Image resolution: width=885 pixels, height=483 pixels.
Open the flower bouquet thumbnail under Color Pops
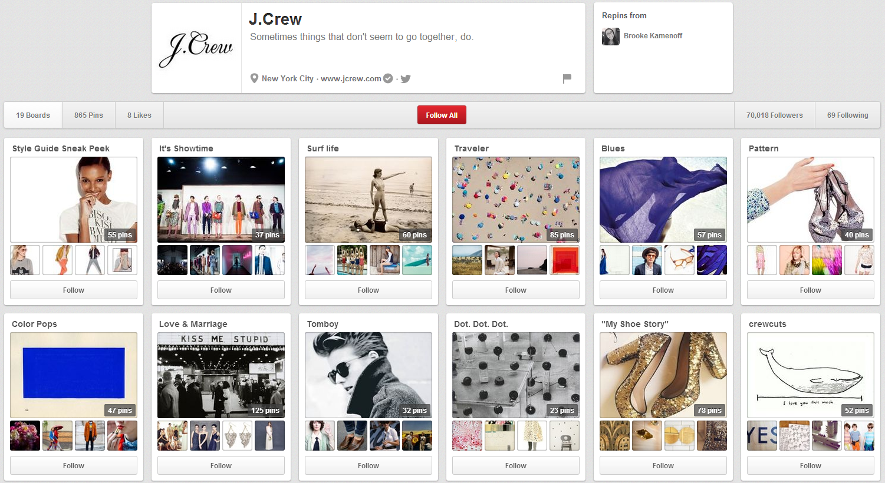25,436
